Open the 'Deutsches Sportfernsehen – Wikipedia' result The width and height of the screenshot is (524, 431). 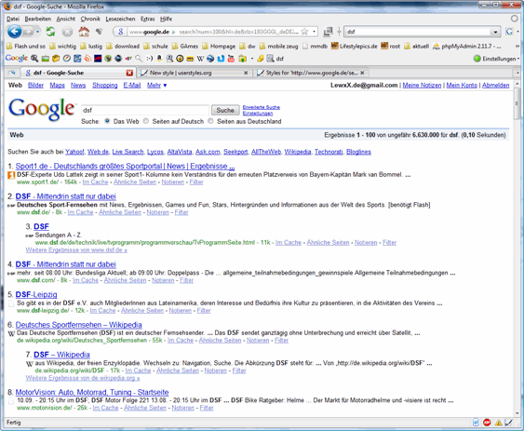tap(78, 324)
